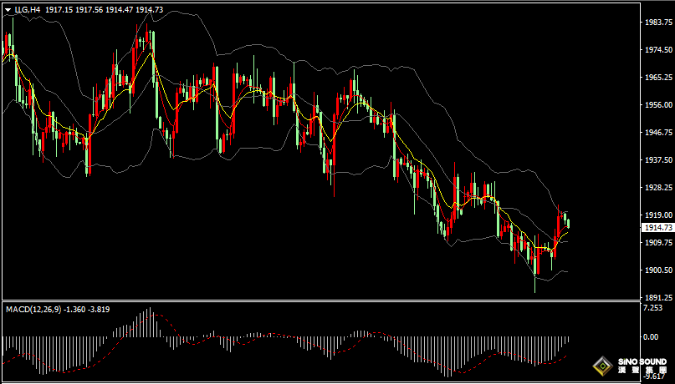This screenshot has width=675, height=384.
Task: Click the 1909.75 price axis label
Action: [x=657, y=243]
